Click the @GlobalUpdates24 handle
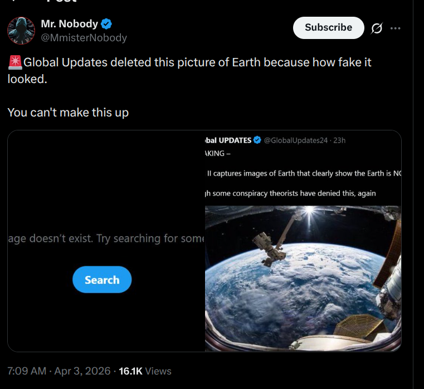 point(295,140)
